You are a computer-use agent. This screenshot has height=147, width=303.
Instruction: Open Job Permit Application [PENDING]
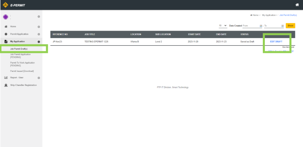click(20, 56)
